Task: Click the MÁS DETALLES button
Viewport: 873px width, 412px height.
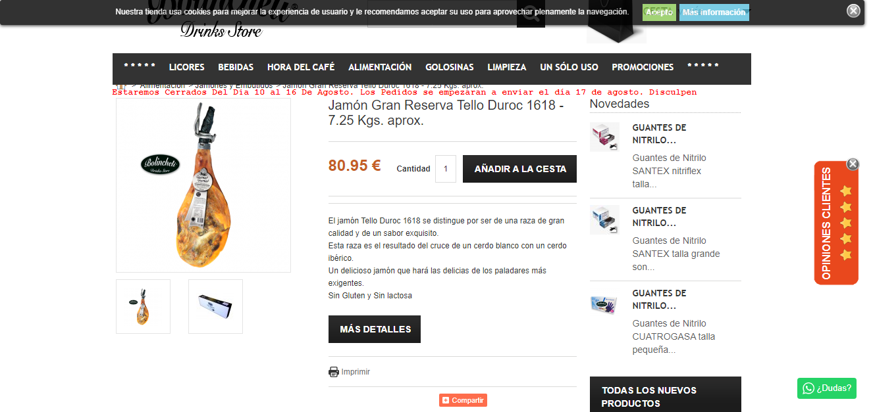Action: pos(375,329)
